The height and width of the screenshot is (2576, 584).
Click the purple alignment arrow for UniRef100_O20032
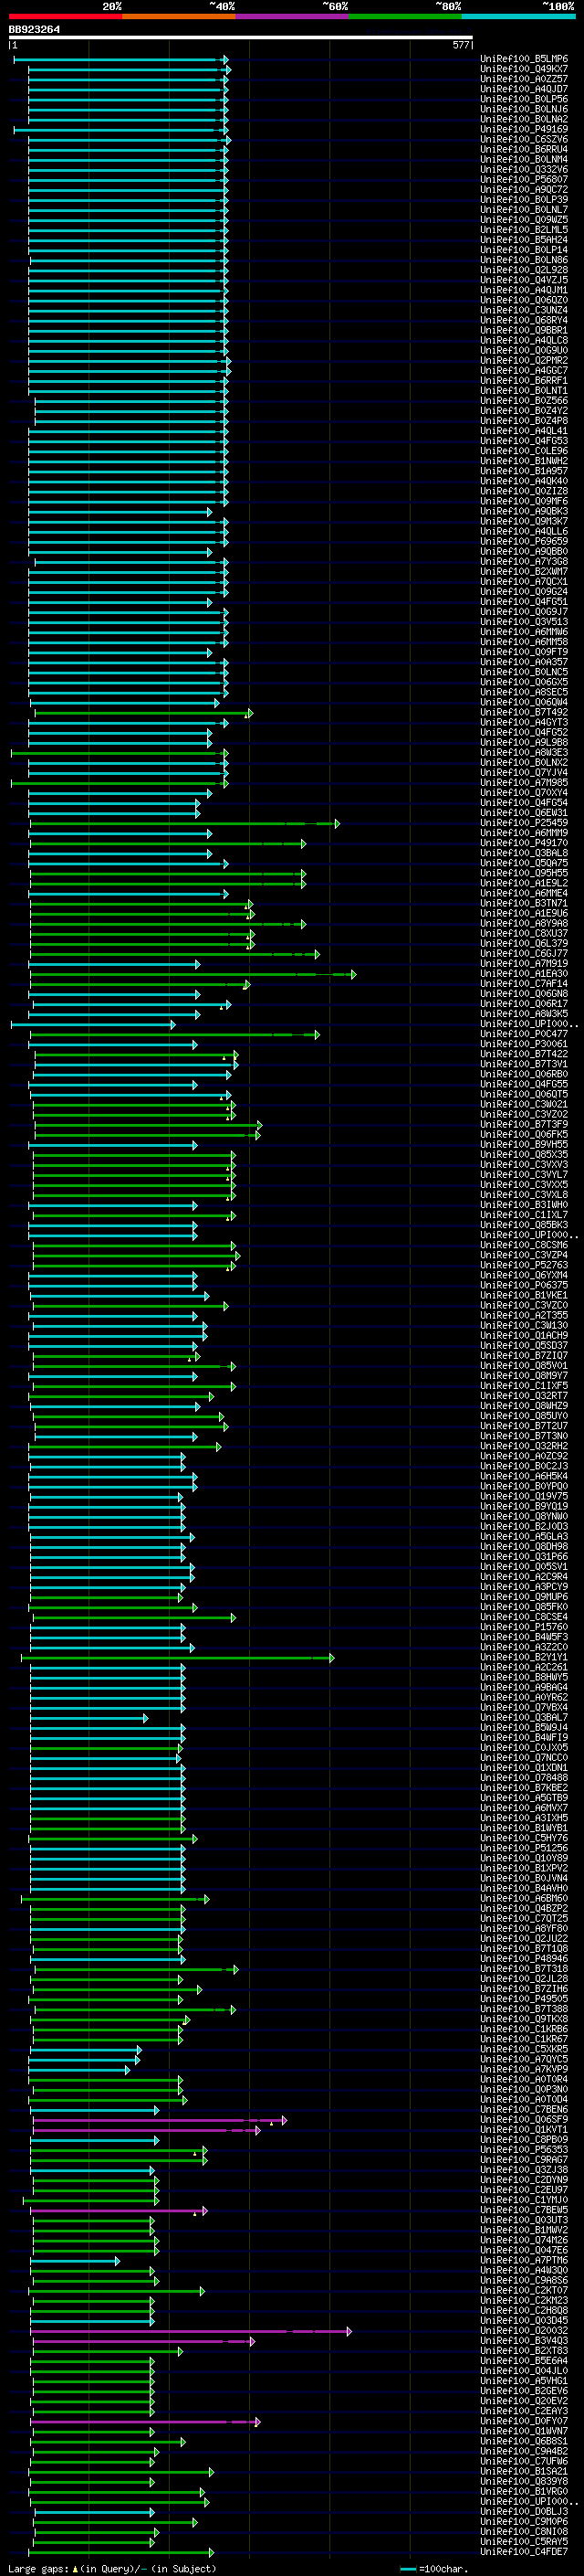[x=191, y=2331]
